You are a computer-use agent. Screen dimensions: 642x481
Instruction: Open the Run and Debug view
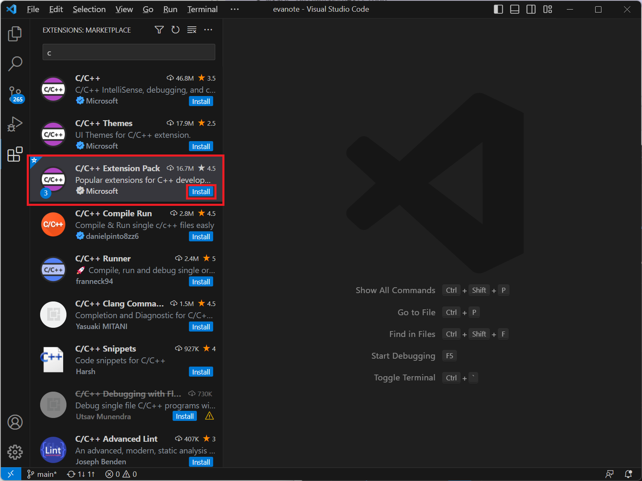15,124
